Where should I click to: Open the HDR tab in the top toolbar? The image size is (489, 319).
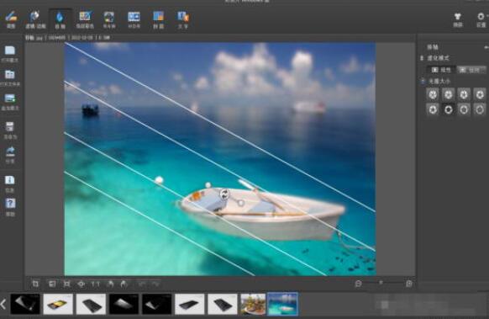134,19
